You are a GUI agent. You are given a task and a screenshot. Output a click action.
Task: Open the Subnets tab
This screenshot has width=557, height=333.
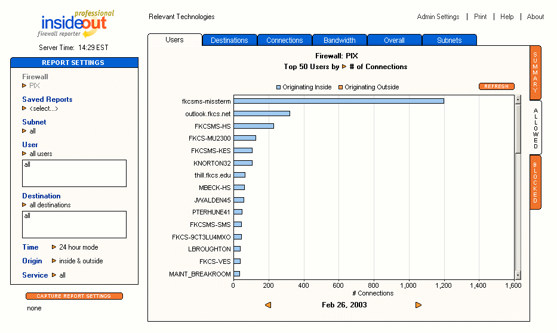point(449,41)
